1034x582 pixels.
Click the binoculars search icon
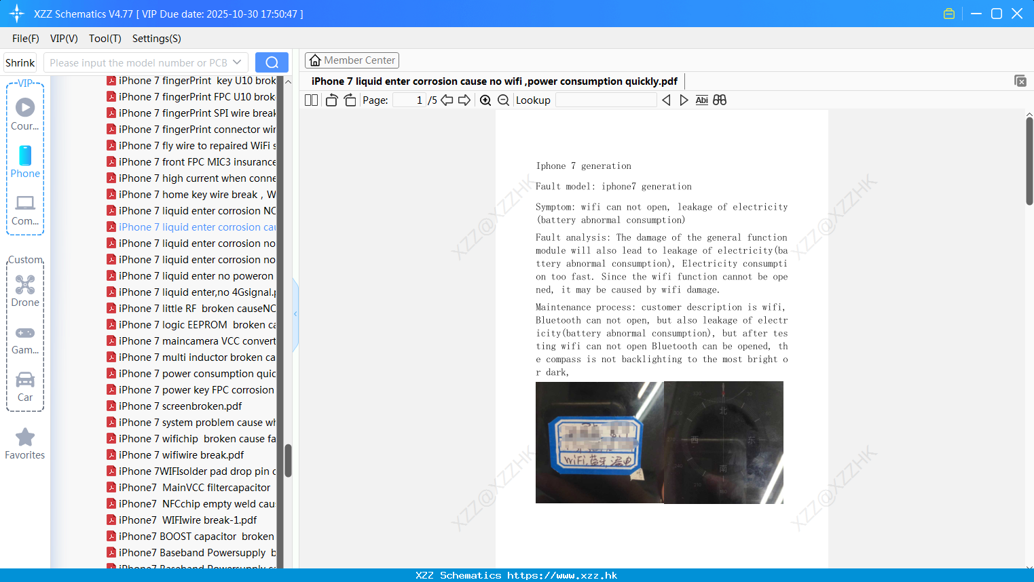720,100
